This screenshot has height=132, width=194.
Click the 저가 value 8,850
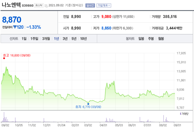point(106,28)
